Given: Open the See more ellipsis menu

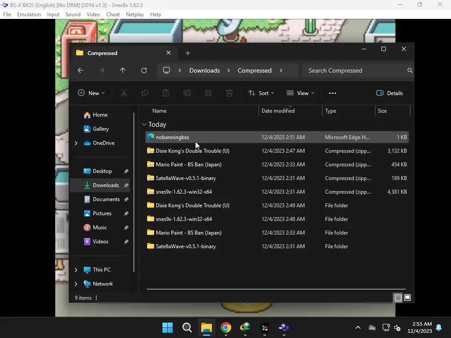Looking at the screenshot, I should (x=332, y=93).
